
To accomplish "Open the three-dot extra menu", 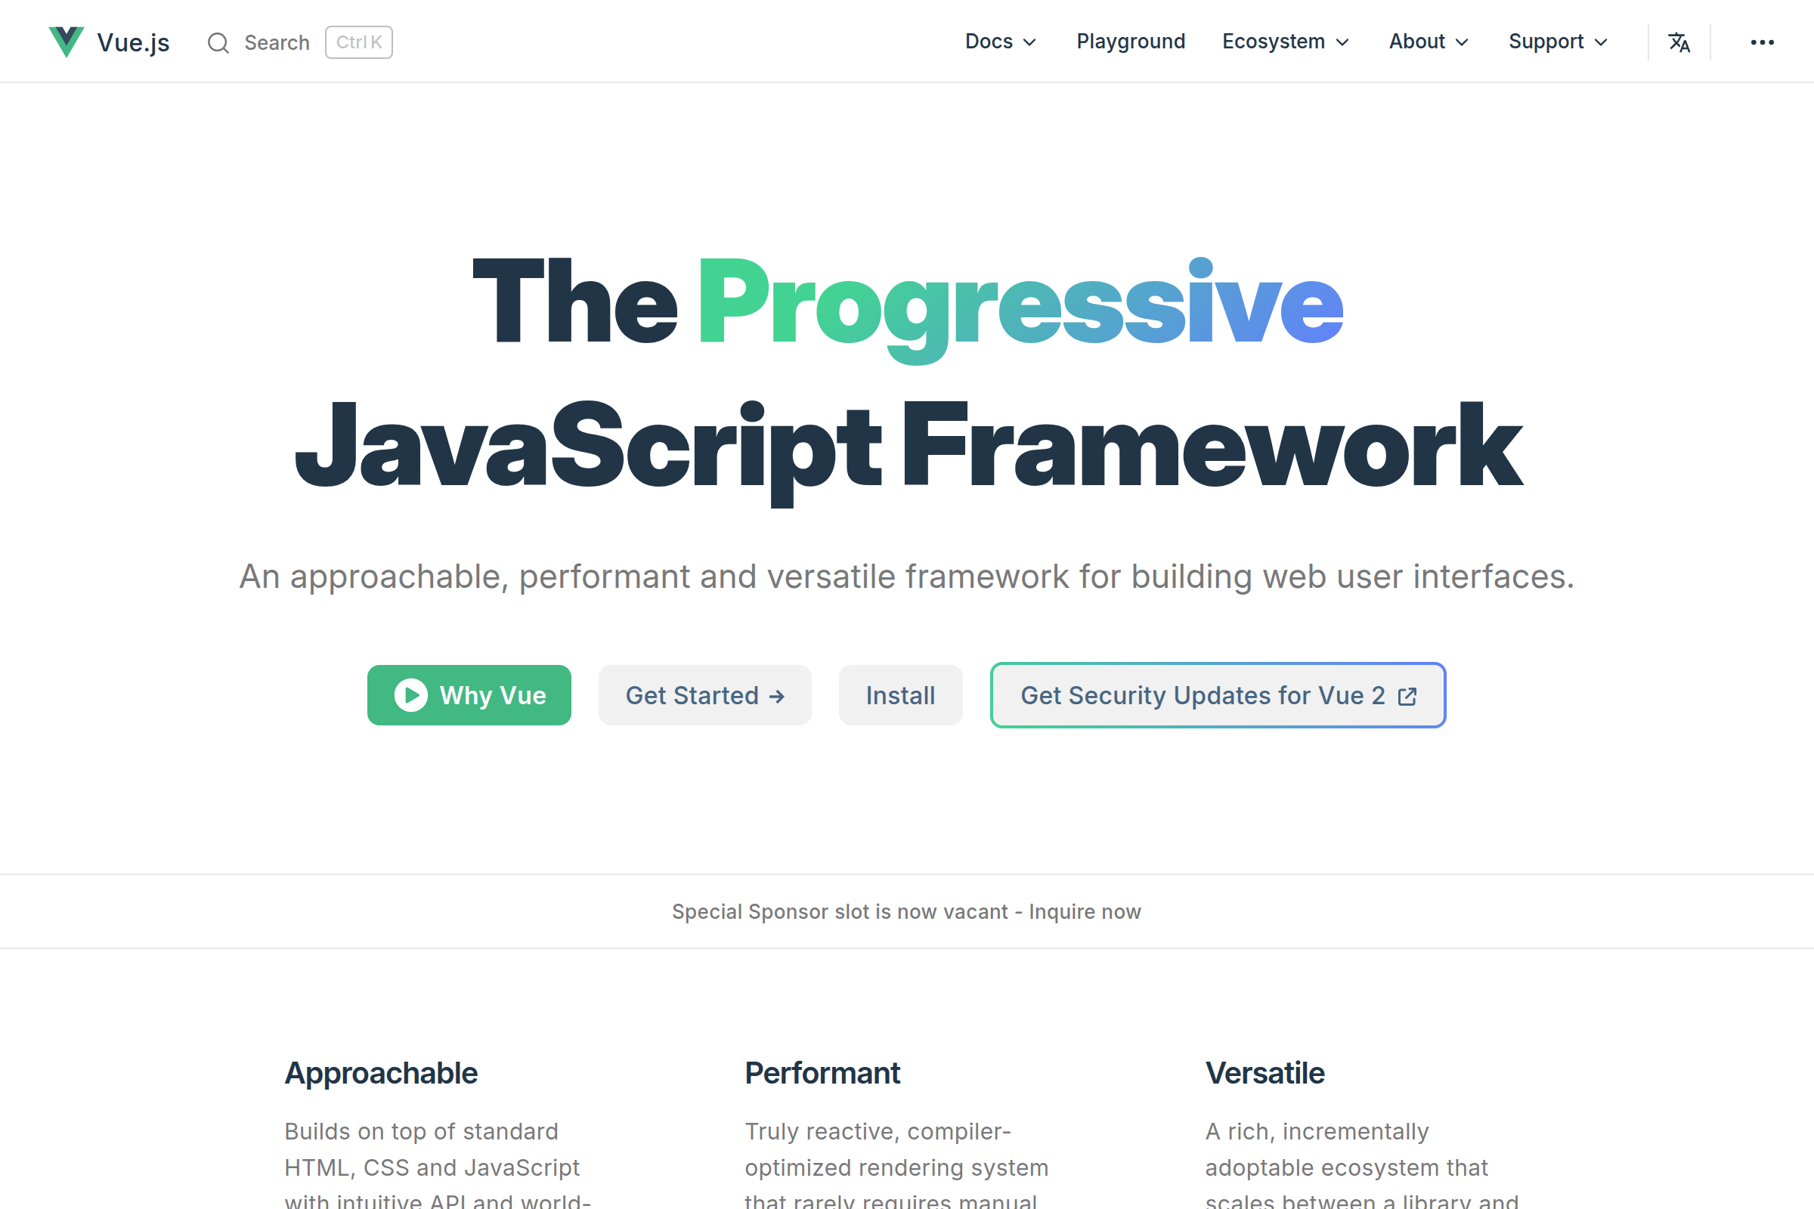I will (x=1762, y=42).
